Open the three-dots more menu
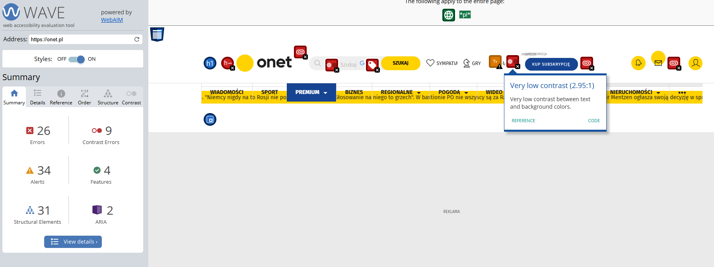This screenshot has width=714, height=267. [682, 92]
